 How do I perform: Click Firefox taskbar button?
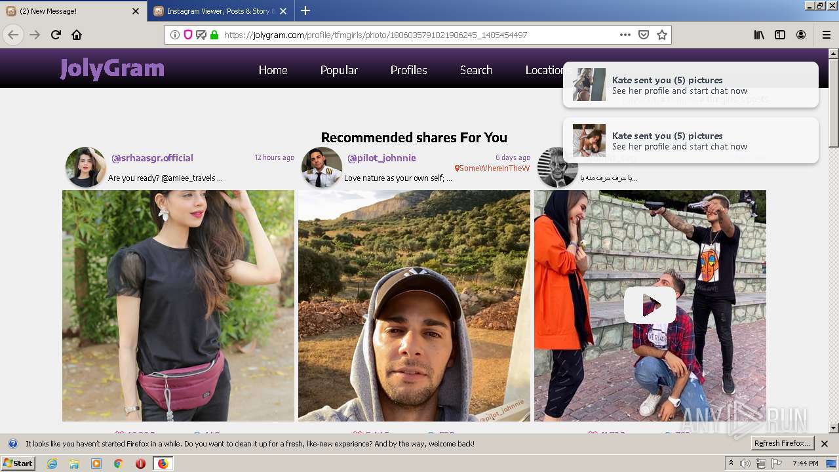tap(163, 463)
